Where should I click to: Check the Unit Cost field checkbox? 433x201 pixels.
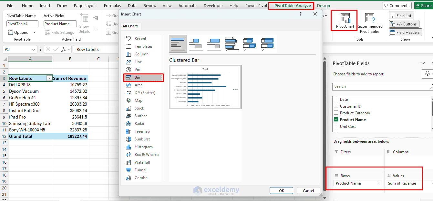[336, 127]
